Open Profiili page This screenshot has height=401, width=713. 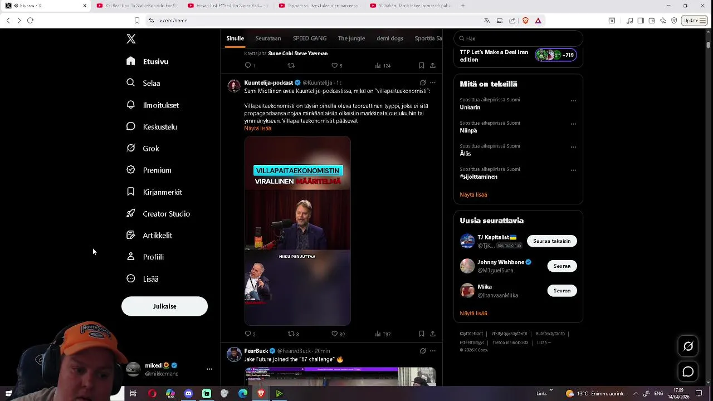coord(145,257)
